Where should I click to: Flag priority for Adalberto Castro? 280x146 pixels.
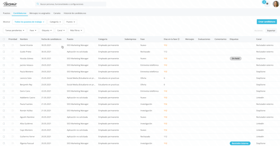pyautogui.click(x=13, y=98)
